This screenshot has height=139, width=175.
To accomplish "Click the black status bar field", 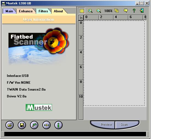I will 75,134.
